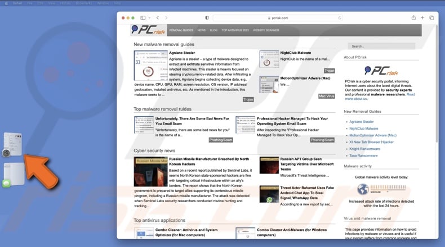Image resolution: width=445 pixels, height=247 pixels.
Task: Select the System Settings window in Stage Manager
Action: (12, 144)
